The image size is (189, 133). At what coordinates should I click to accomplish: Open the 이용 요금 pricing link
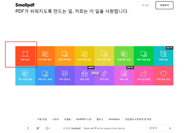pos(42,119)
